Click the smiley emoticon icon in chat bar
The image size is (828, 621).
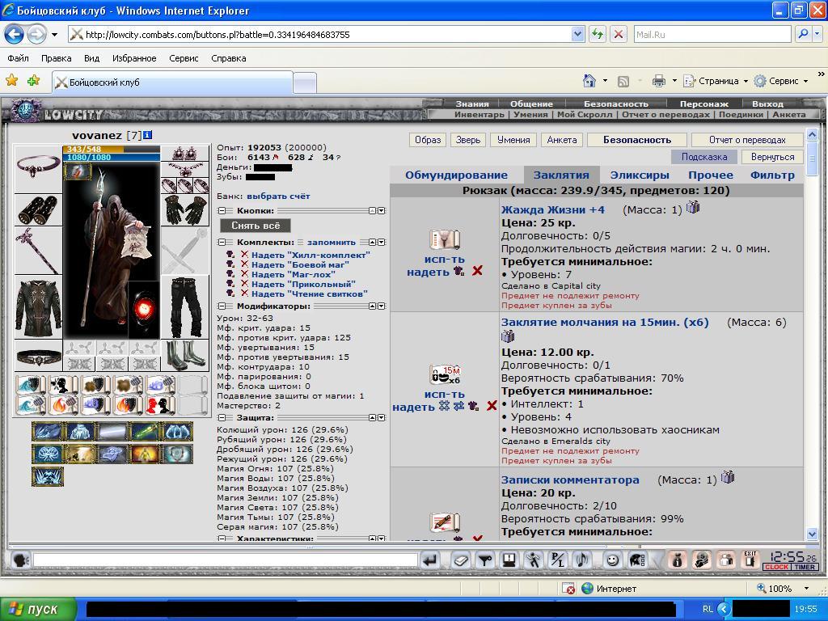612,560
